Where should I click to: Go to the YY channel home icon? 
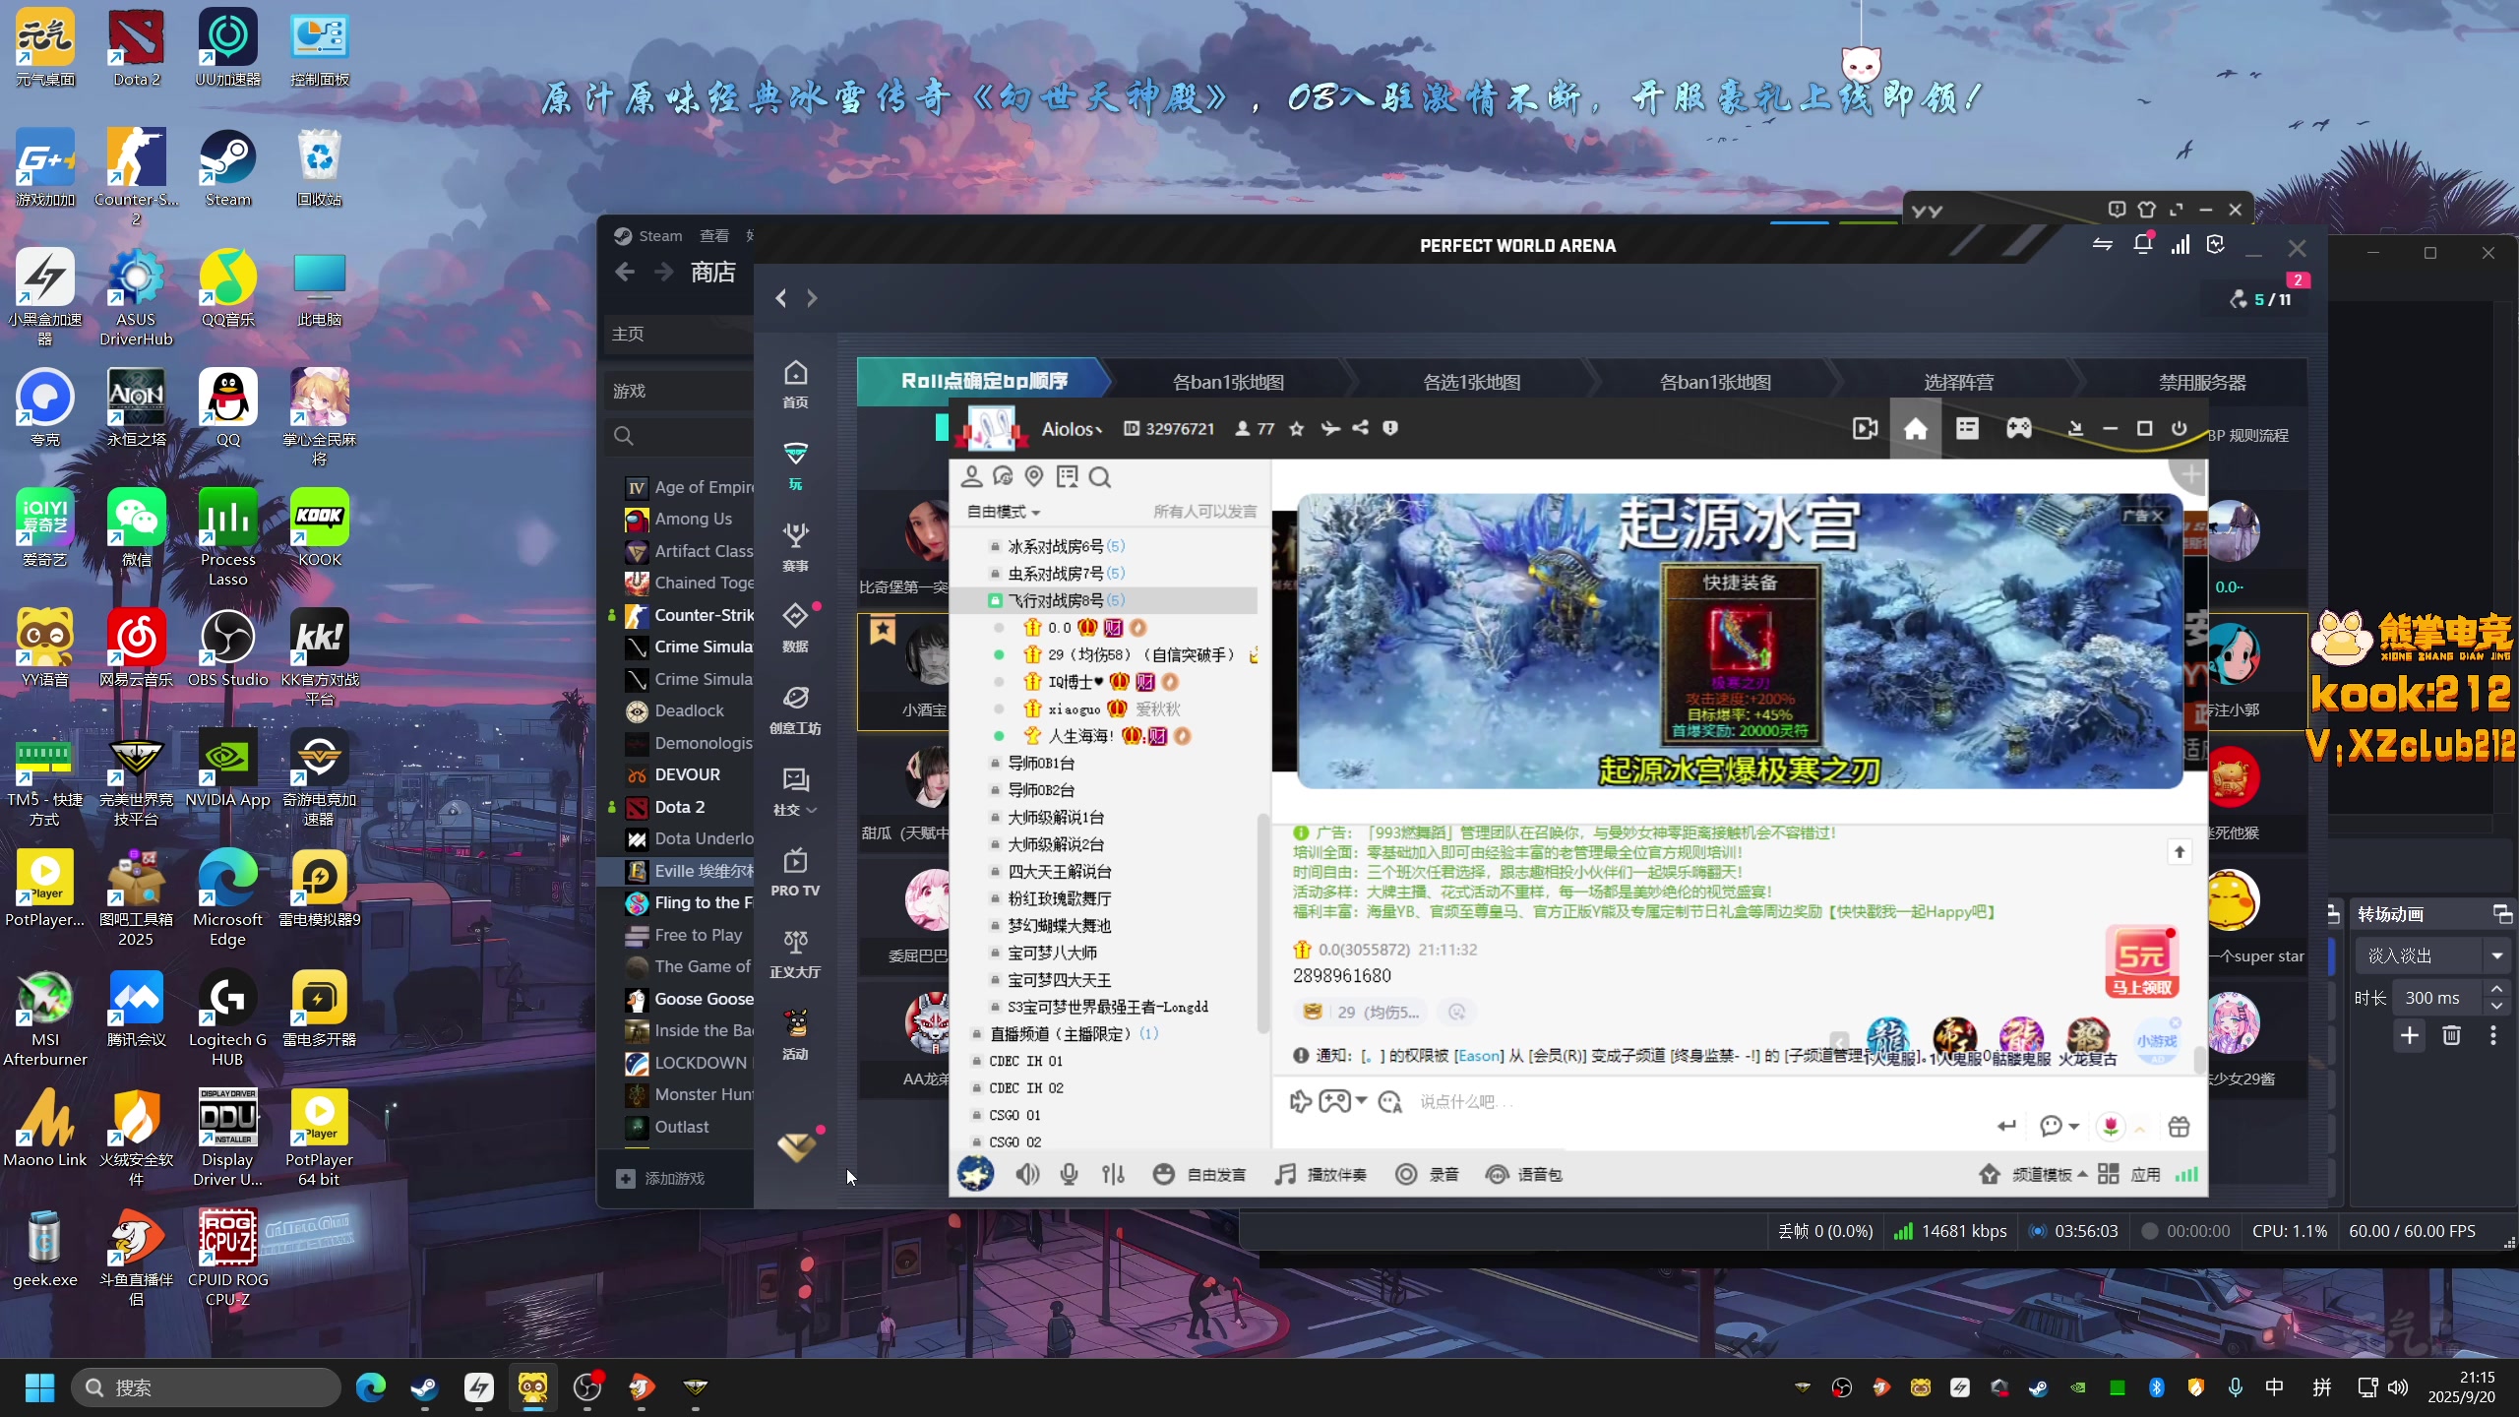[1915, 429]
